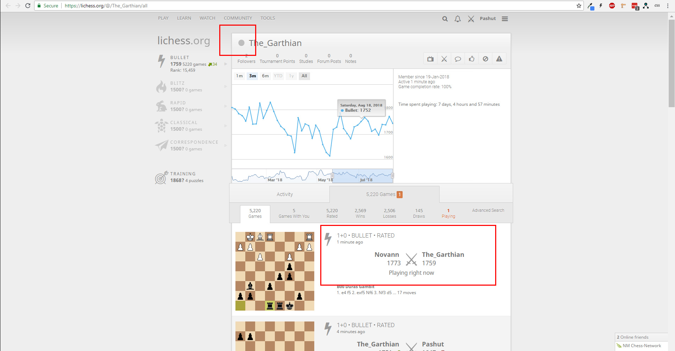The height and width of the screenshot is (351, 675).
Task: Open chat speech-bubble icon on profile
Action: (x=458, y=59)
